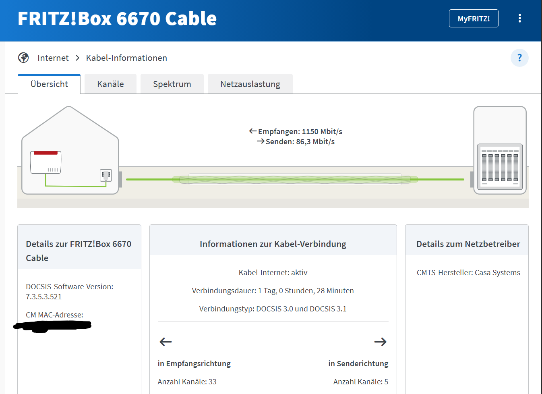Viewport: 542px width, 394px height.
Task: Open the Spektrum tab
Action: 172,84
